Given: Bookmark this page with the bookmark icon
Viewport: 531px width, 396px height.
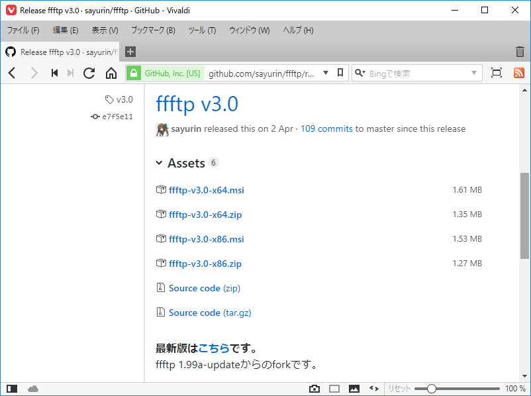Looking at the screenshot, I should click(340, 72).
